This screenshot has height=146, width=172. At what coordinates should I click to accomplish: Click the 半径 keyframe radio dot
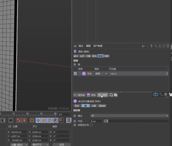(x=75, y=121)
